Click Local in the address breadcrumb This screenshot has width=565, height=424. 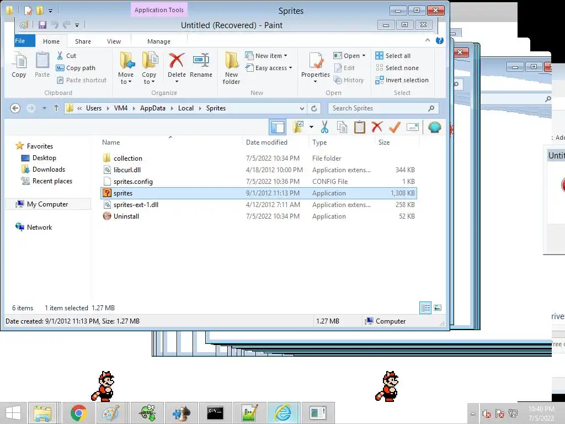point(186,108)
